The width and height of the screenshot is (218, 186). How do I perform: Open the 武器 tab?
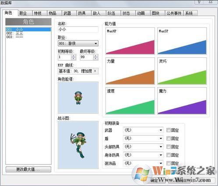(x=69, y=13)
